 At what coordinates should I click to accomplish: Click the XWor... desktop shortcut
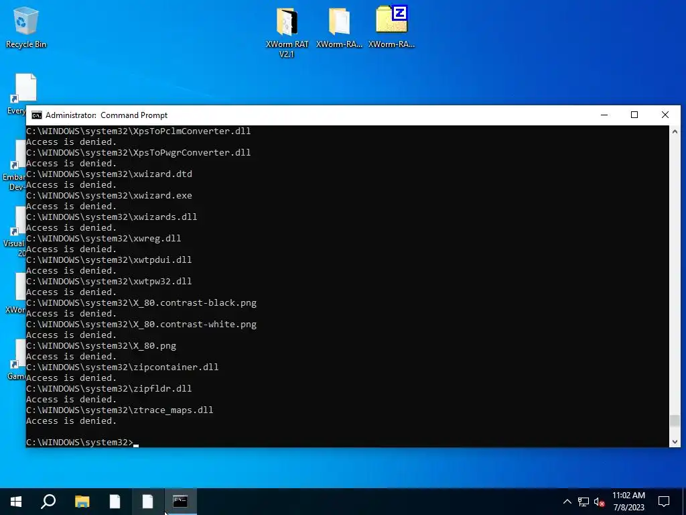click(x=15, y=294)
